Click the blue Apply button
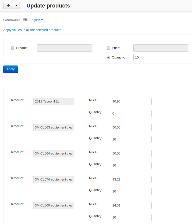 coord(10,69)
